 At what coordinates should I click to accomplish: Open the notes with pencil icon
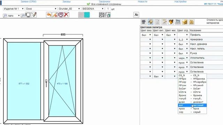click(x=164, y=22)
